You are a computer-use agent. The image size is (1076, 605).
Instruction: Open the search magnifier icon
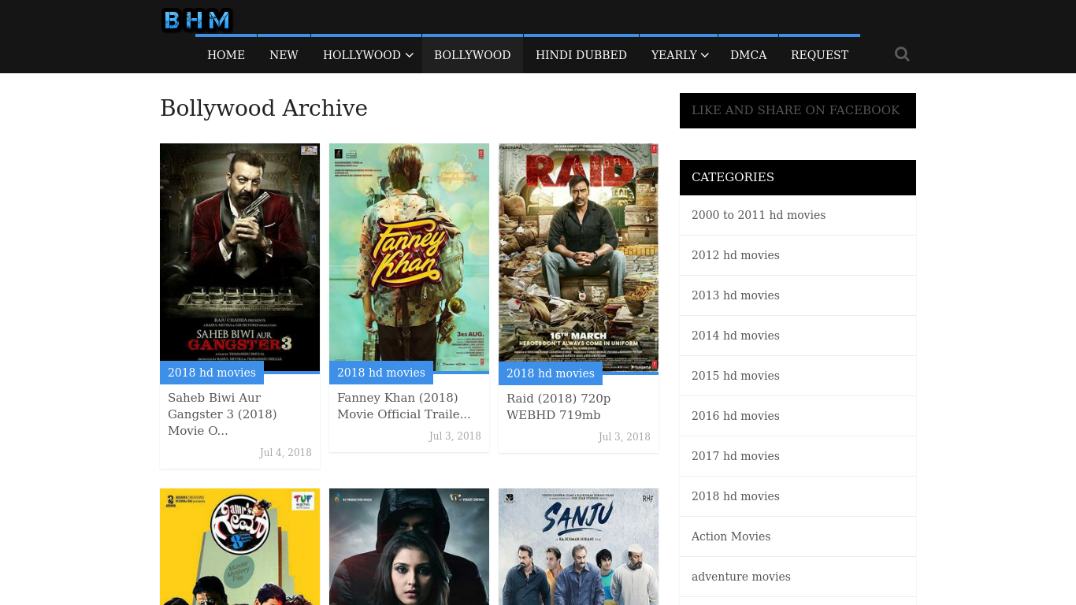(x=902, y=54)
